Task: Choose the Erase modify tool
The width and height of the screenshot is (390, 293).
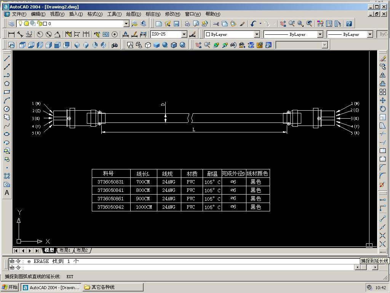Action: (383, 58)
